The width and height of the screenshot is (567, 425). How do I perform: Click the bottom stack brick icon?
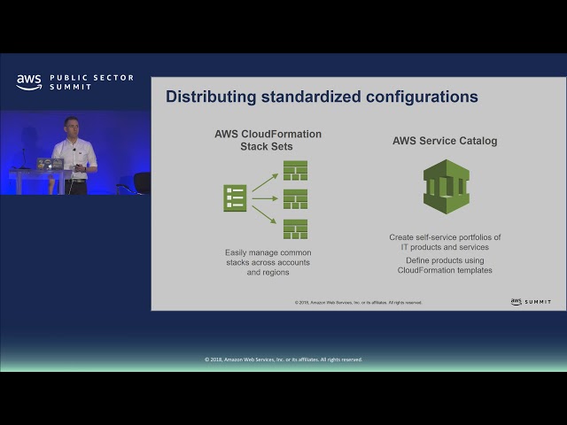(x=295, y=229)
